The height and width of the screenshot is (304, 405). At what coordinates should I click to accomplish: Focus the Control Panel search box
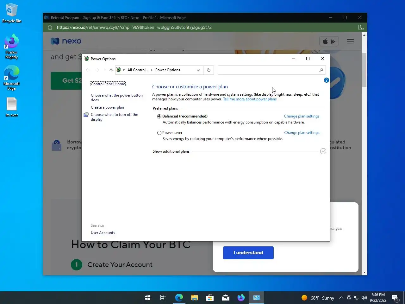pos(271,70)
